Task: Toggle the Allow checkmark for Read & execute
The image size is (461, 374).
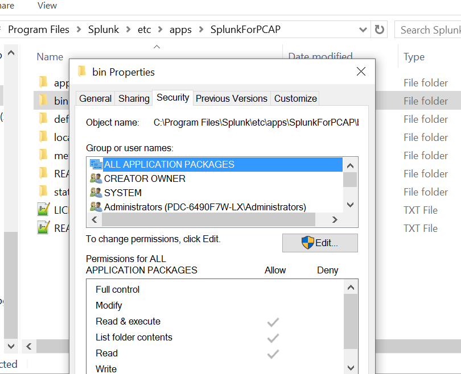Action: click(273, 321)
